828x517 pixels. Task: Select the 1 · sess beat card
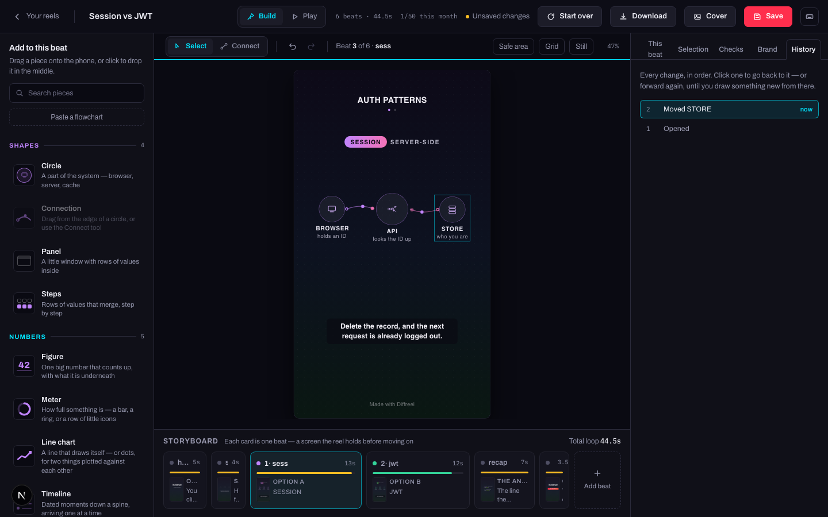306,480
